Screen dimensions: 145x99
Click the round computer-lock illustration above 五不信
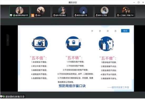(x=40, y=43)
